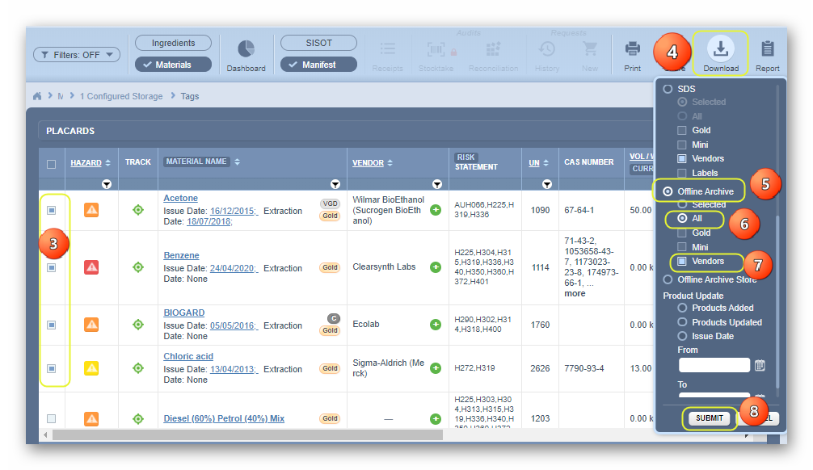
Task: Click the SUBMIT button
Action: point(709,419)
